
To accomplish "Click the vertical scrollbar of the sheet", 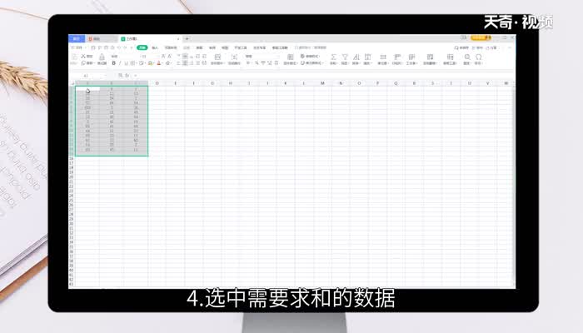I will click(x=514, y=184).
